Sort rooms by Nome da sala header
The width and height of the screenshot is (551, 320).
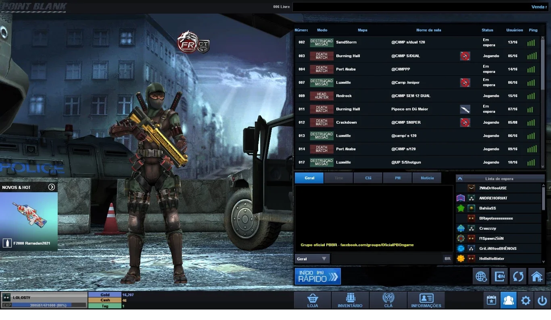tap(429, 30)
